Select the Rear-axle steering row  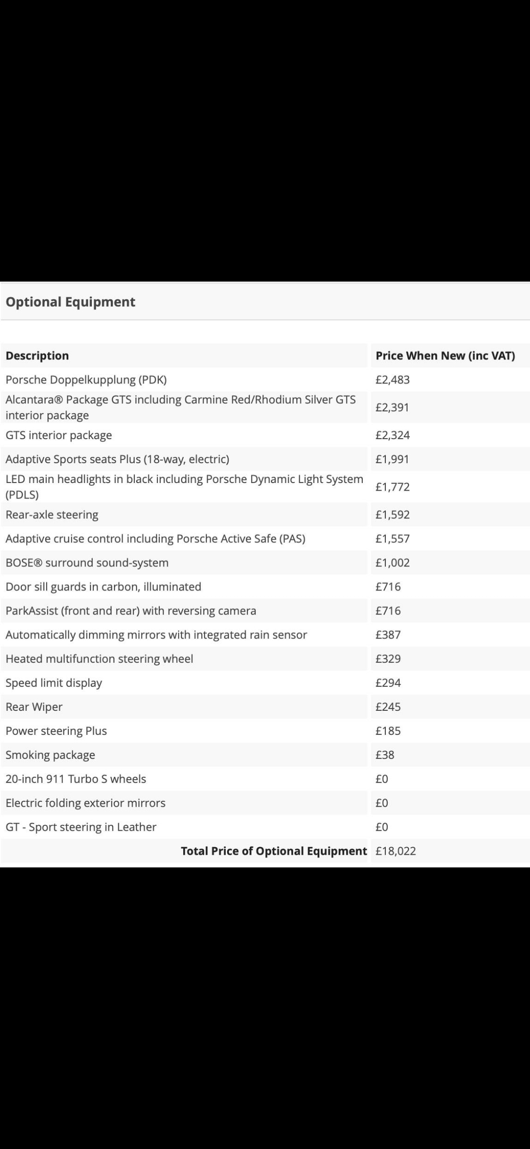click(52, 515)
